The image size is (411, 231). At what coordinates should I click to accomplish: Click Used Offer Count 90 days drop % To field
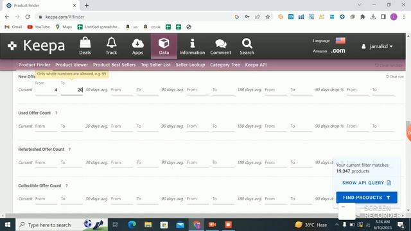coord(383,126)
